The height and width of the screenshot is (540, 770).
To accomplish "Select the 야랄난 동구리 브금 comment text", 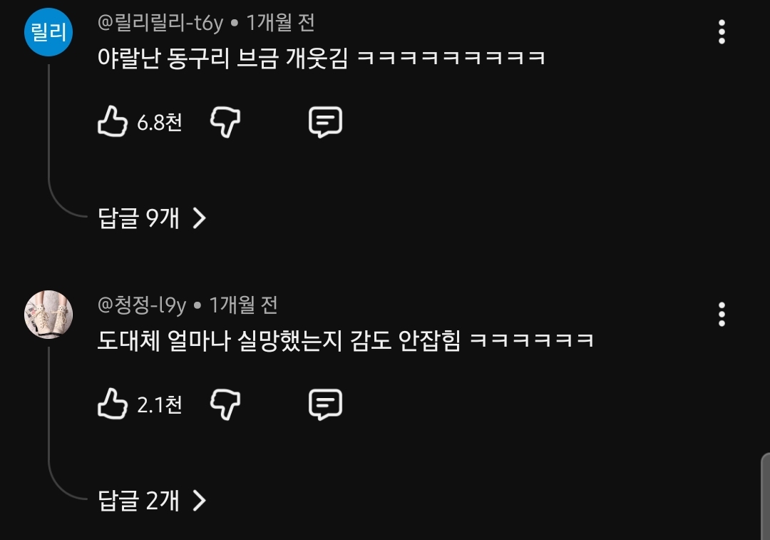I will [x=322, y=58].
